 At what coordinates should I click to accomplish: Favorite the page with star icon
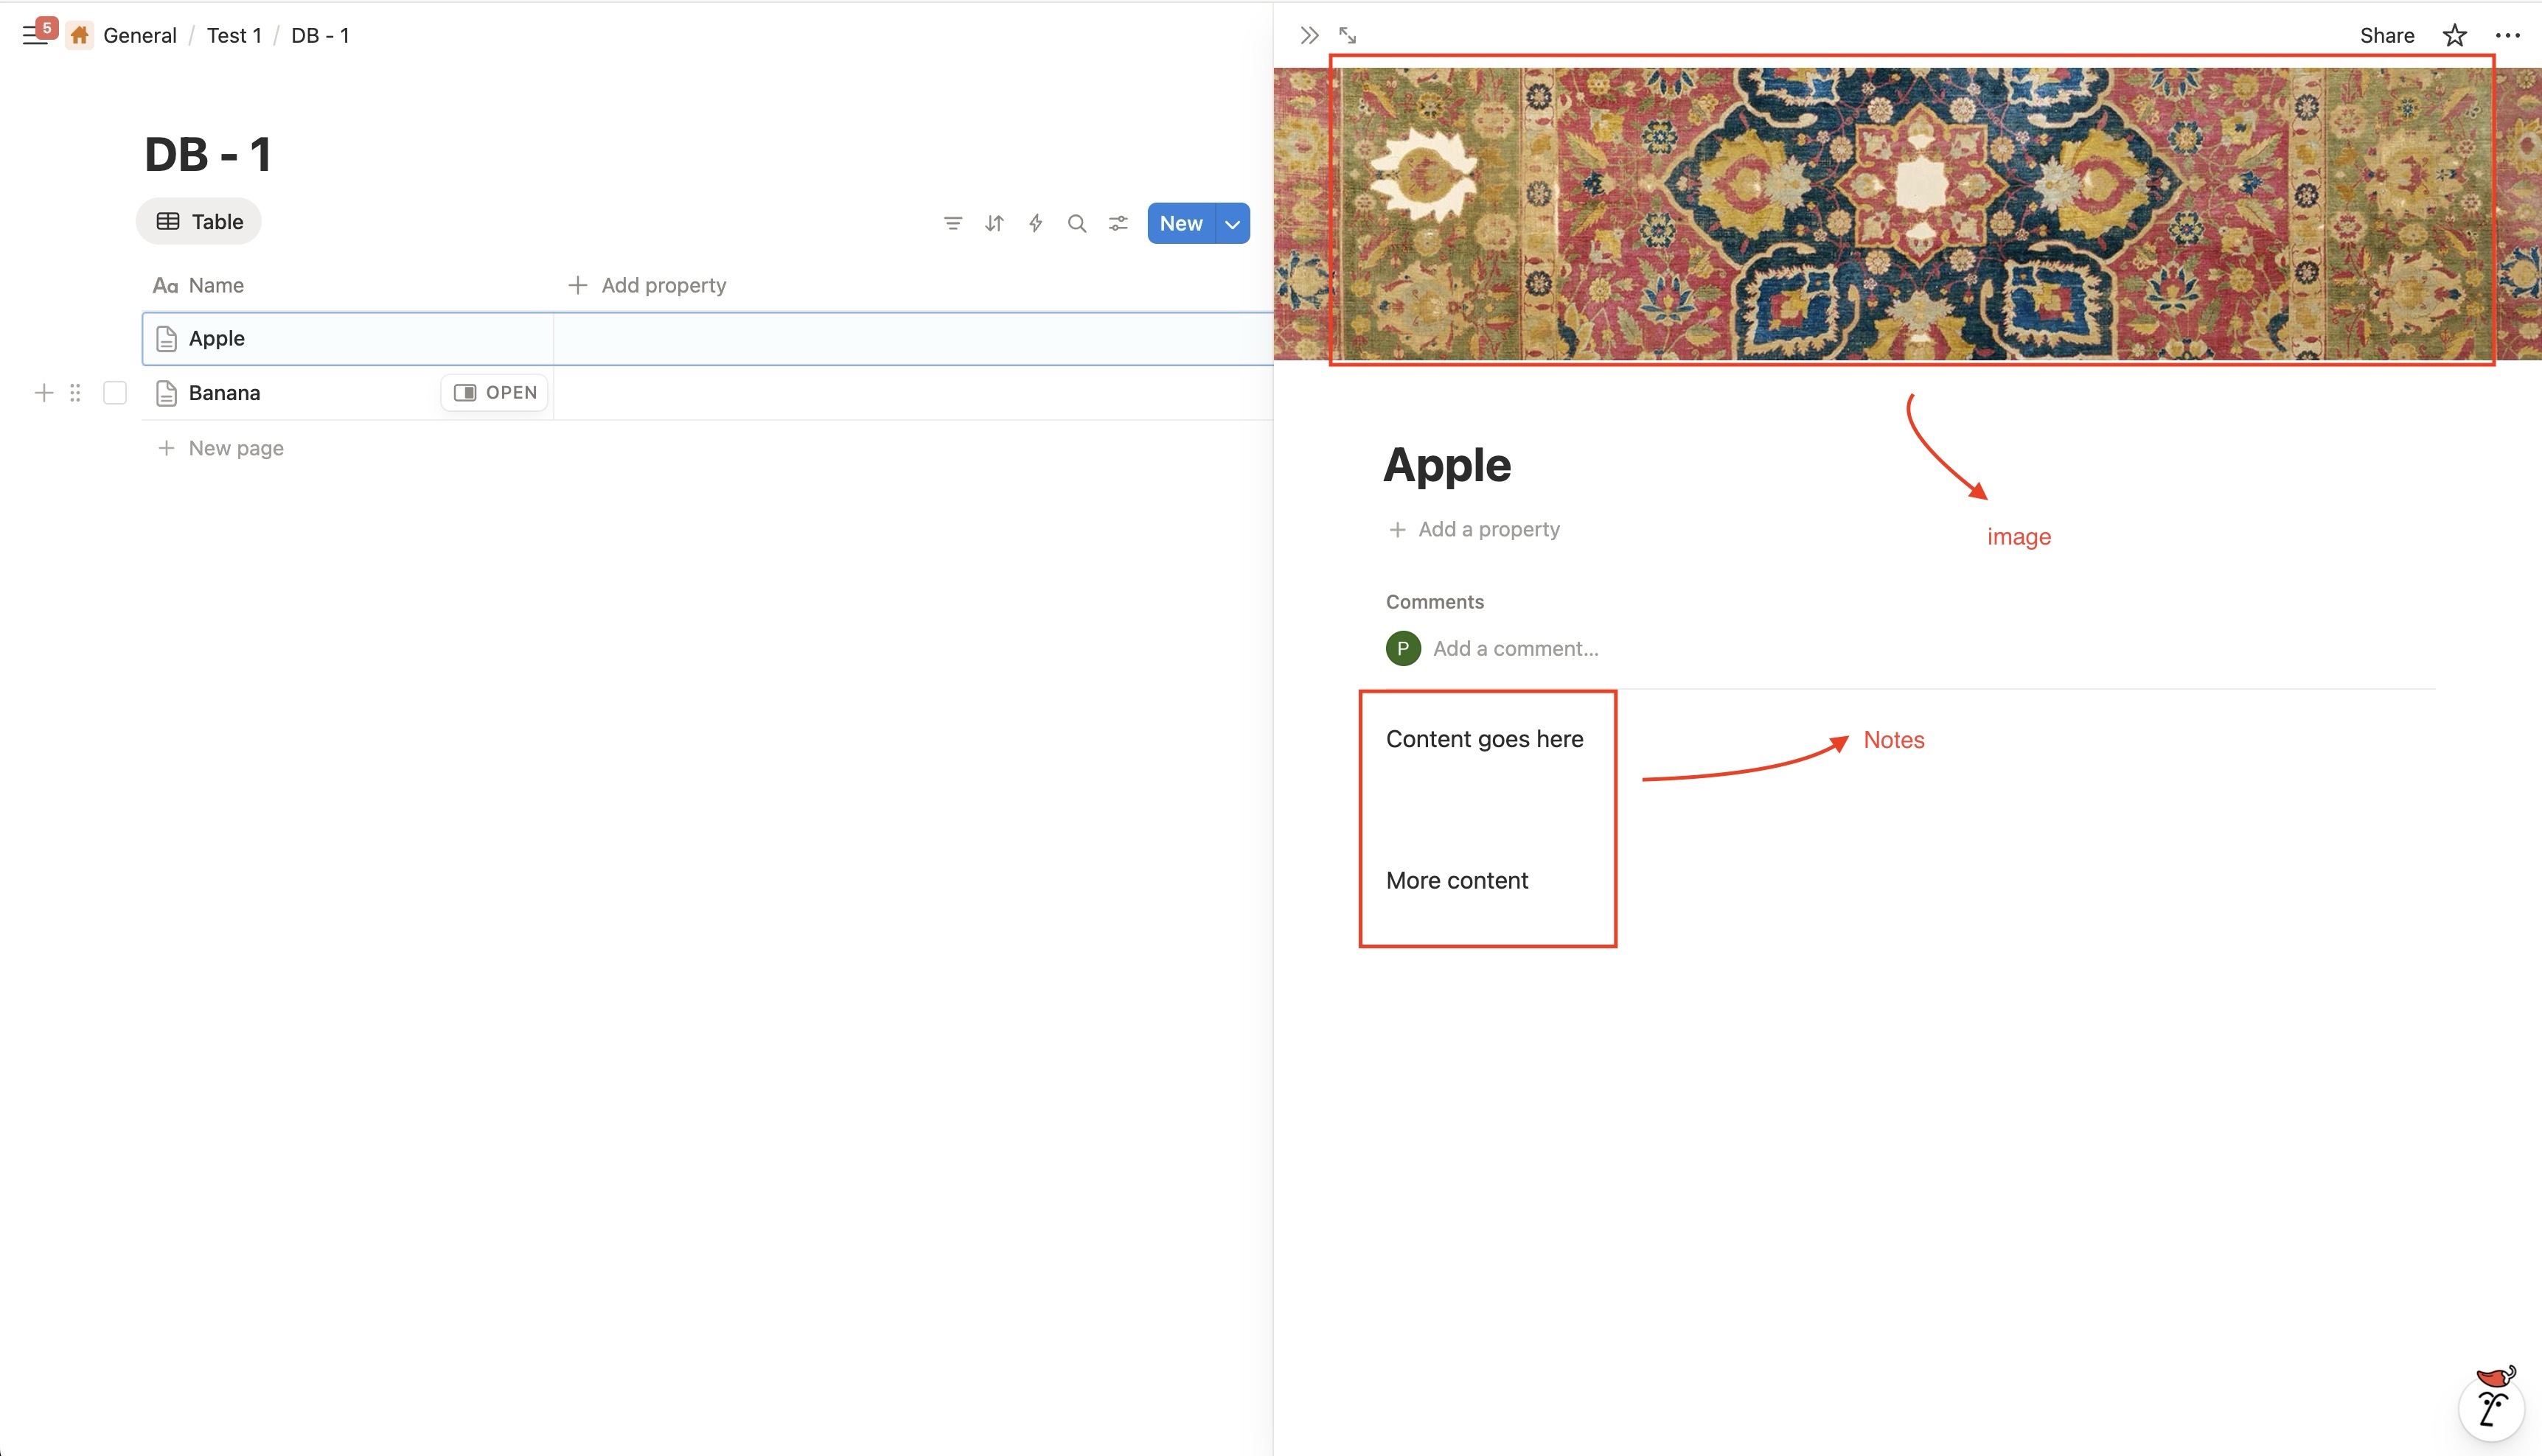(x=2454, y=36)
